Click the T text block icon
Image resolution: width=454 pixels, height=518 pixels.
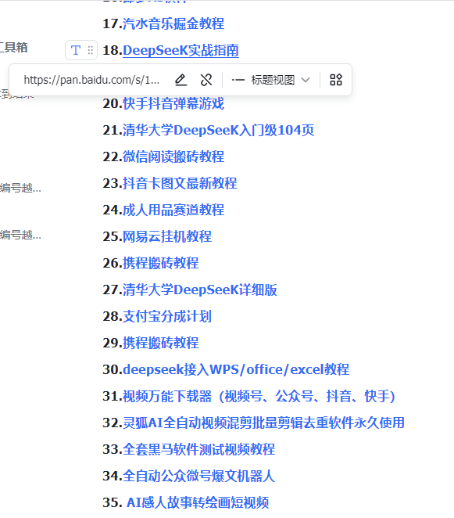point(76,50)
